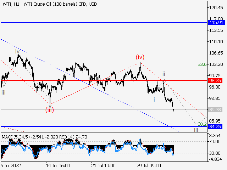Click the gray 'iv' wave label near the July 6 peak

[x=17, y=52]
